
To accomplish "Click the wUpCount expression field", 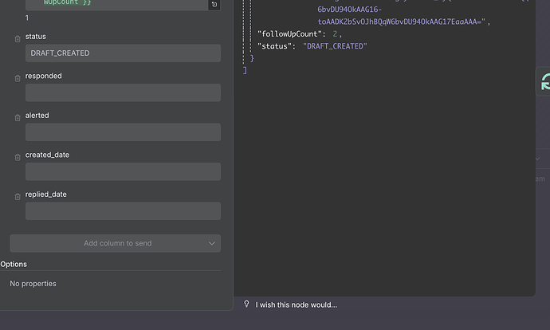I will (x=116, y=4).
